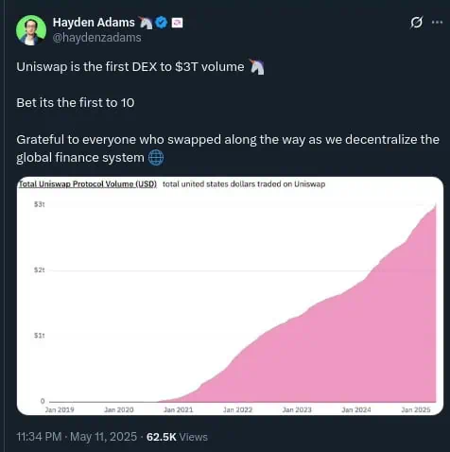Click the Jan 2019 axis label
Screen dimensions: 450x452
click(x=60, y=409)
